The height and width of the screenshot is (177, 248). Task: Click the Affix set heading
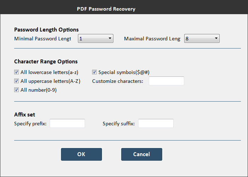[x=24, y=115]
